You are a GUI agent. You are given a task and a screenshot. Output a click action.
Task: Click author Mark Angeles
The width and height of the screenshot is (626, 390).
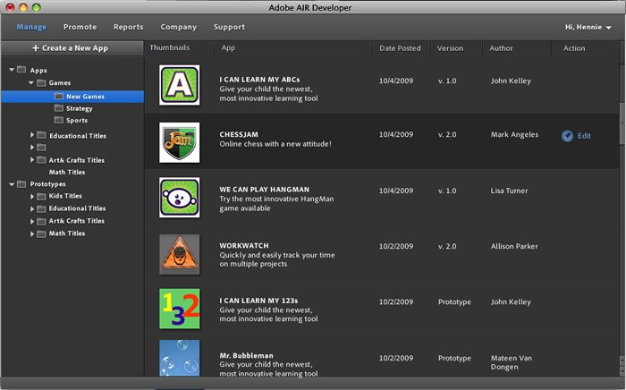click(x=514, y=134)
